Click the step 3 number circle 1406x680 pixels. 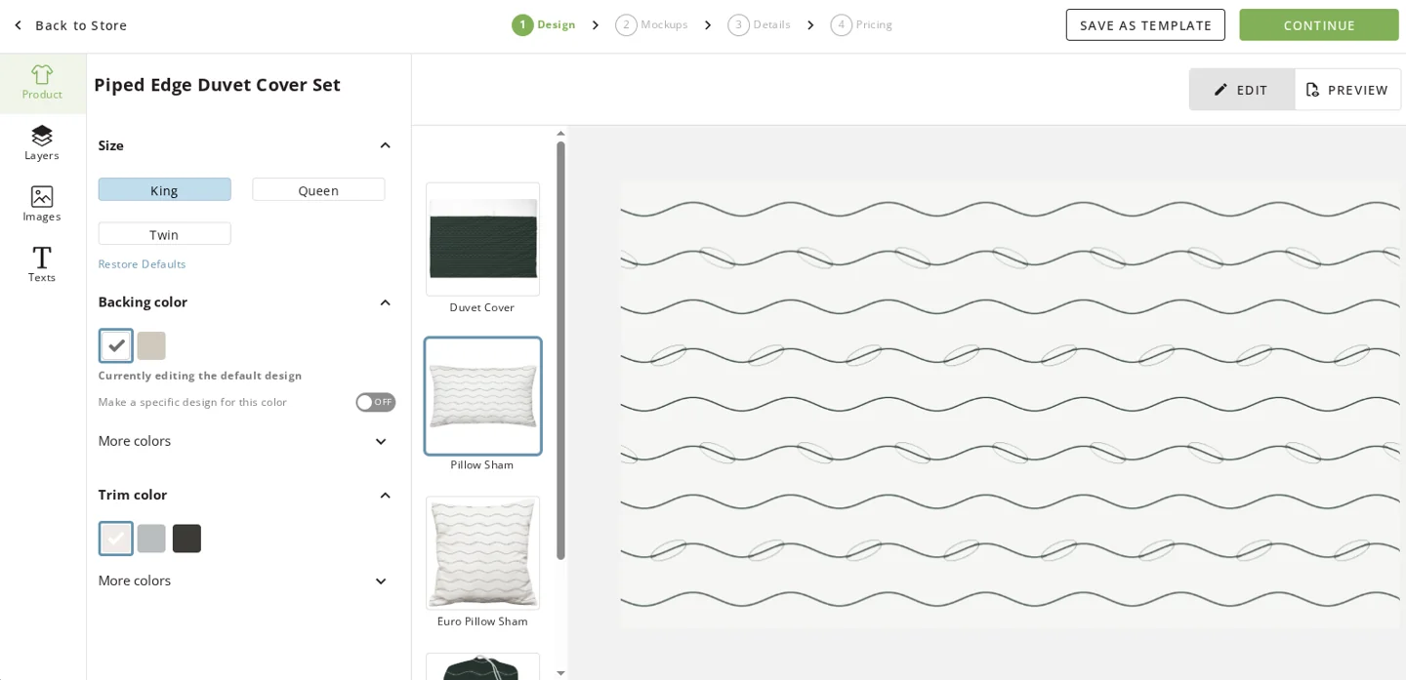[x=738, y=25]
